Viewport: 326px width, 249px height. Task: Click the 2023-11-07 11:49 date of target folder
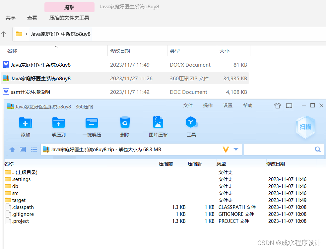[x=287, y=200]
